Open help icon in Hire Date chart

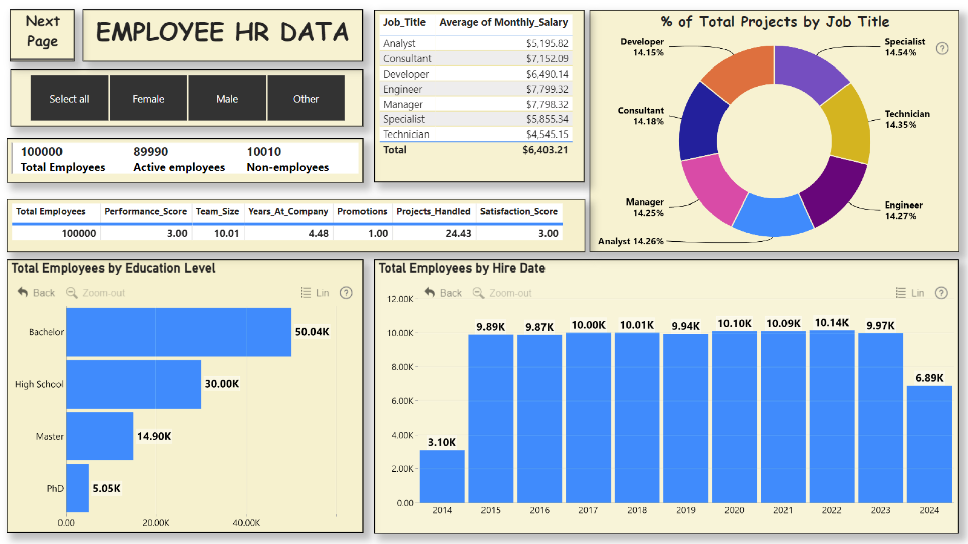click(x=941, y=293)
